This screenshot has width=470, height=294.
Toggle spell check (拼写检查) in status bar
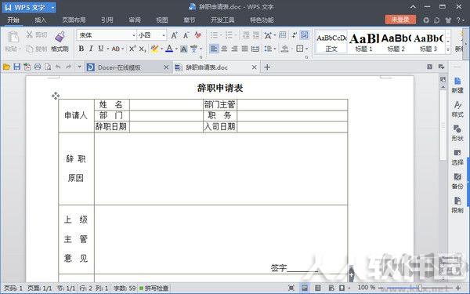154,288
